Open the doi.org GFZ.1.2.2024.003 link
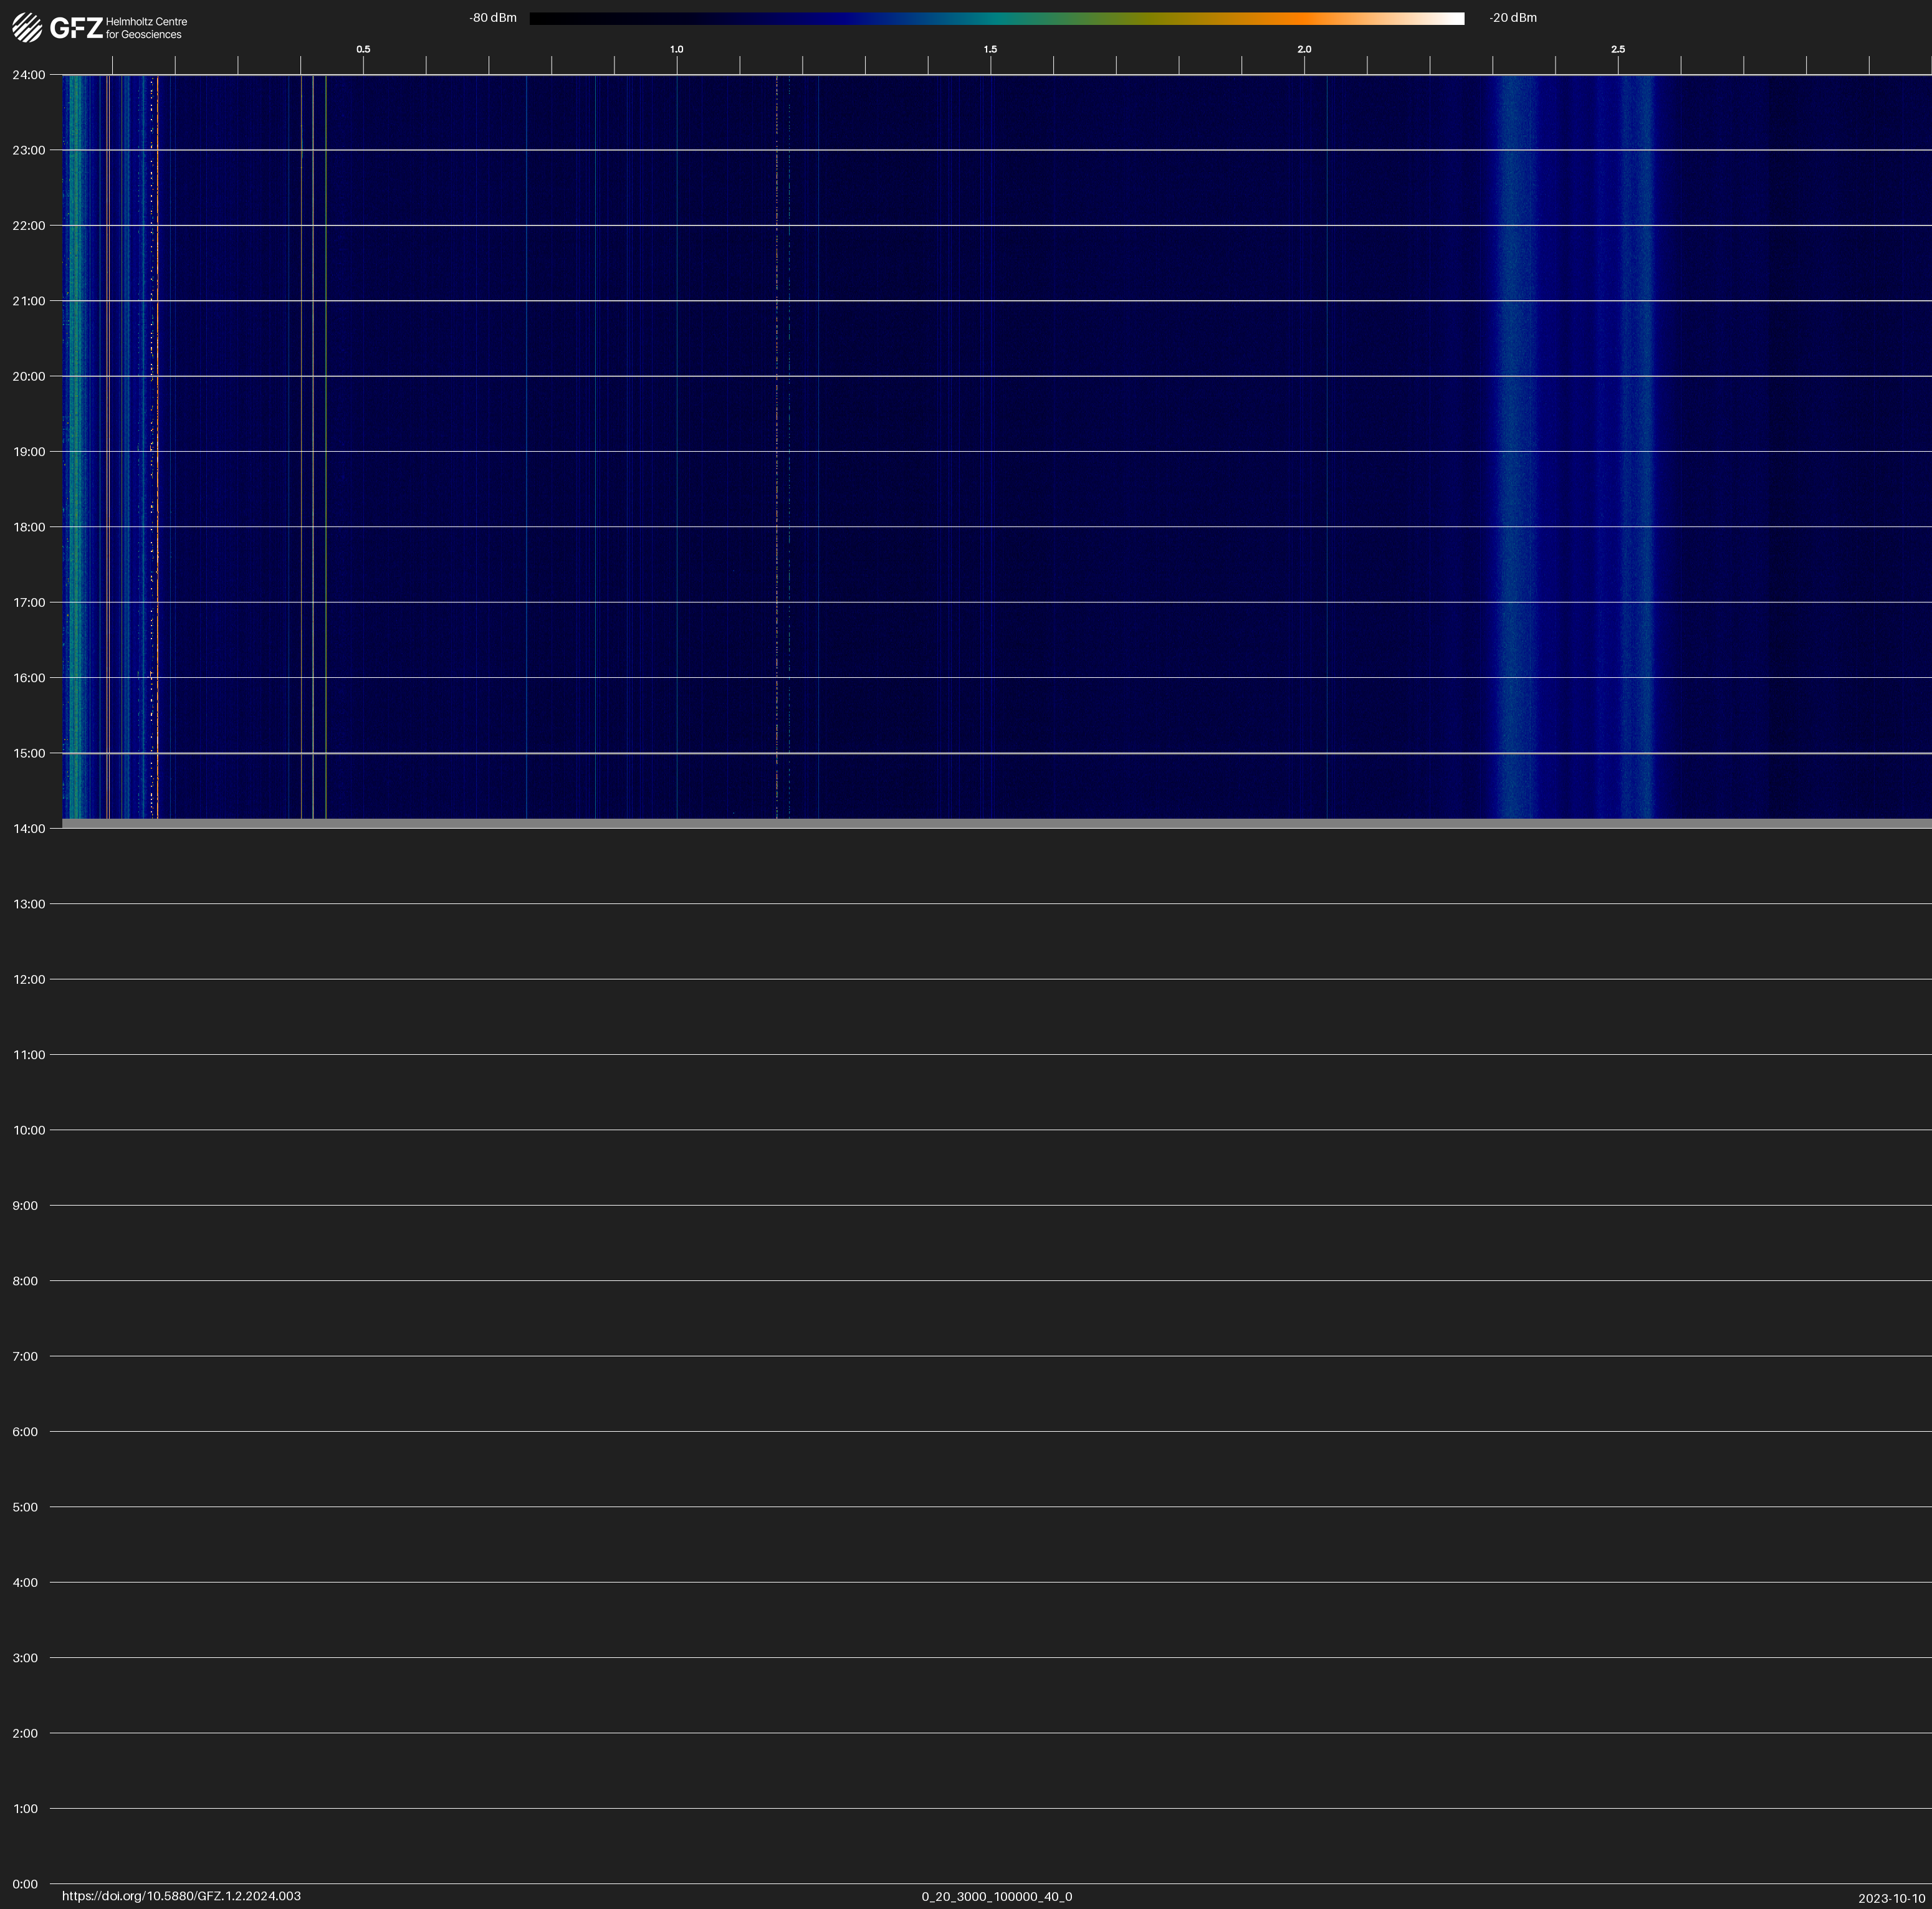 (x=181, y=1896)
